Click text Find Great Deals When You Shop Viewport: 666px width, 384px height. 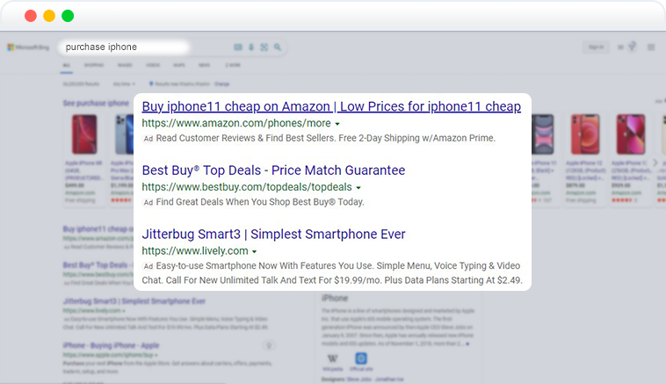coord(223,202)
